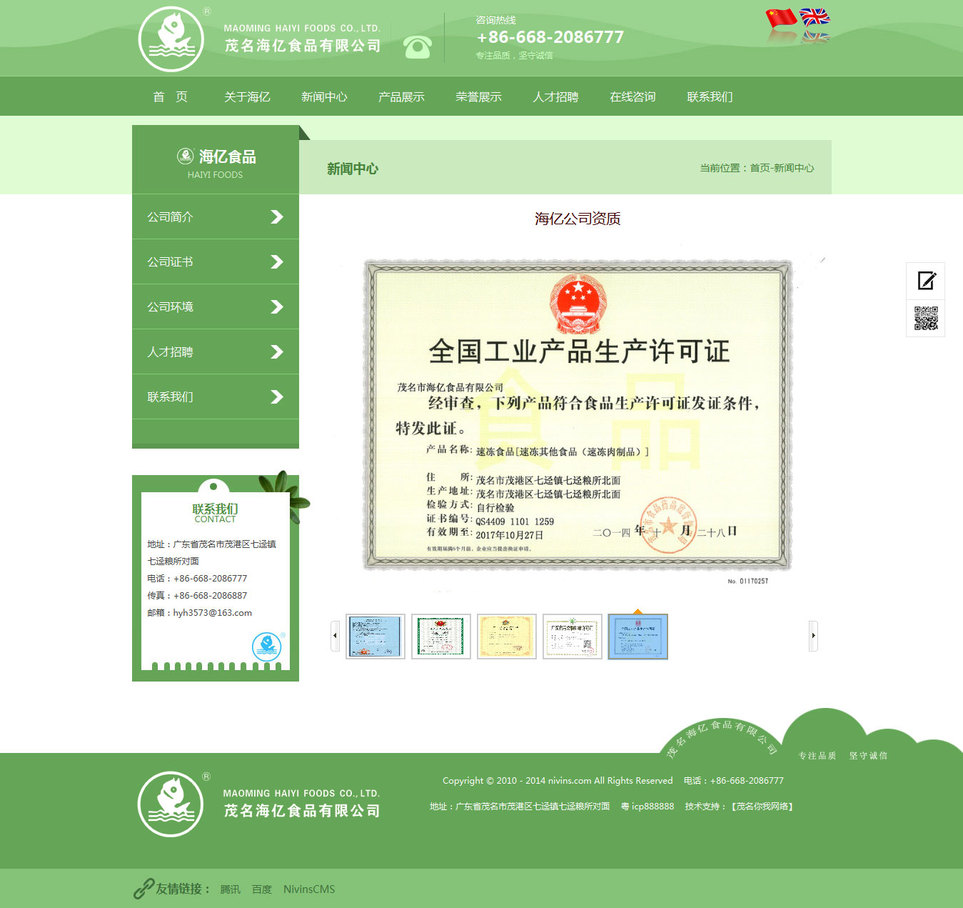Click the Chinese flag language icon

[780, 17]
